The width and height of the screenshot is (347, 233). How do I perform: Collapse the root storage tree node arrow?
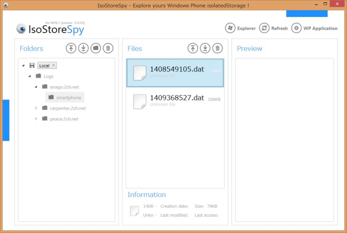[x=23, y=65]
